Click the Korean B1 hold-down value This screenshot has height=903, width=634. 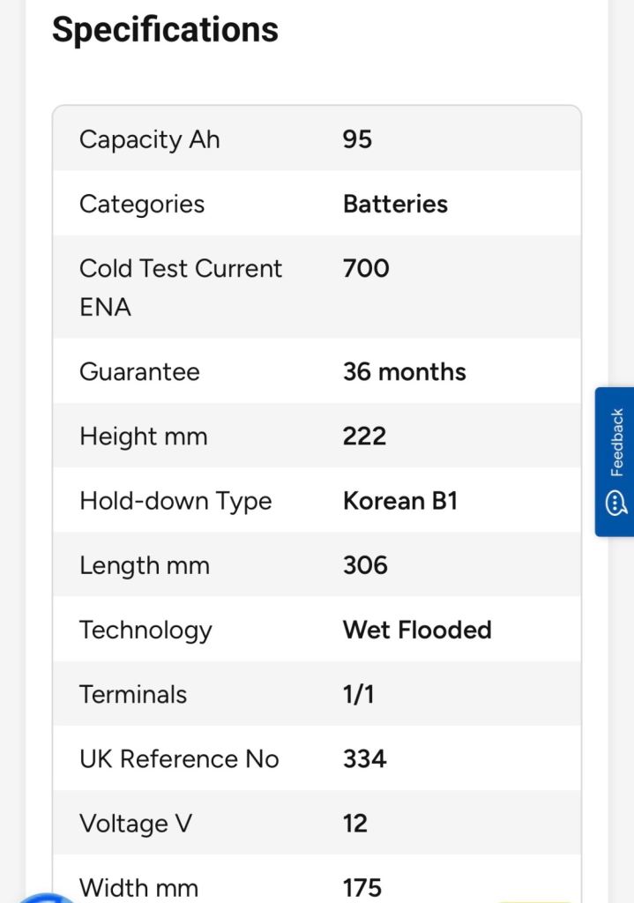click(399, 501)
